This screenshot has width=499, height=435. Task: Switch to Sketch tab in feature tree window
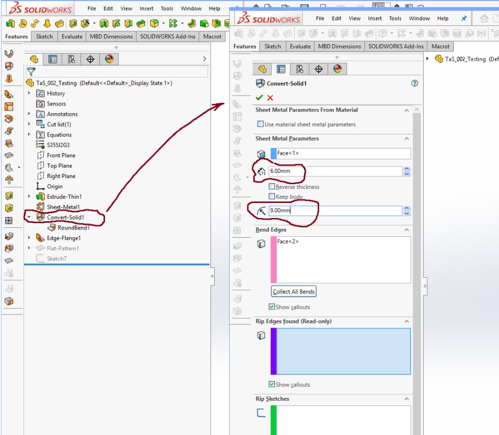(44, 36)
